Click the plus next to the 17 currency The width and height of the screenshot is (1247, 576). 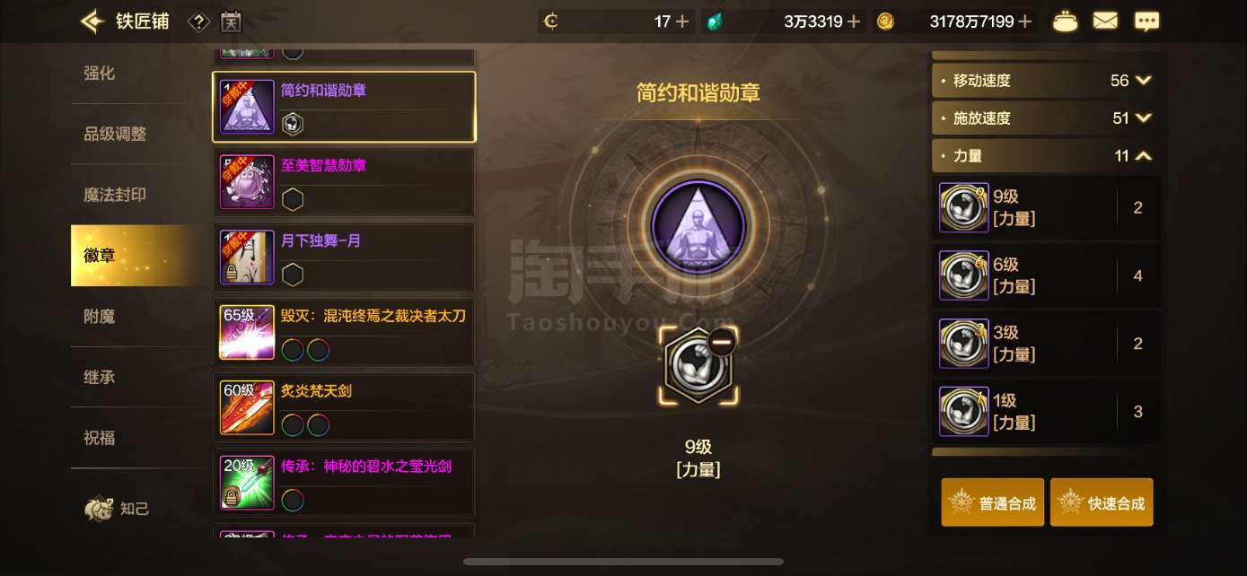point(682,22)
